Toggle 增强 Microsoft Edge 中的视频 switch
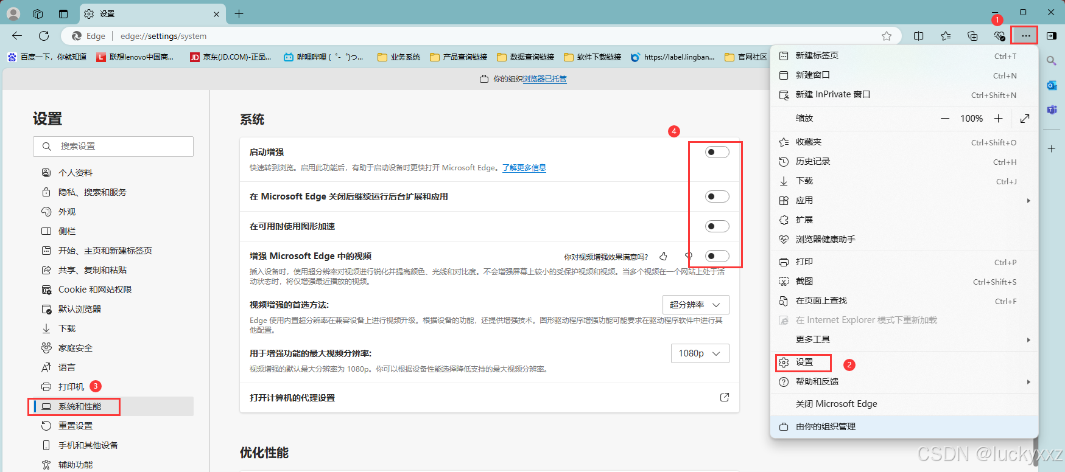 click(x=717, y=256)
